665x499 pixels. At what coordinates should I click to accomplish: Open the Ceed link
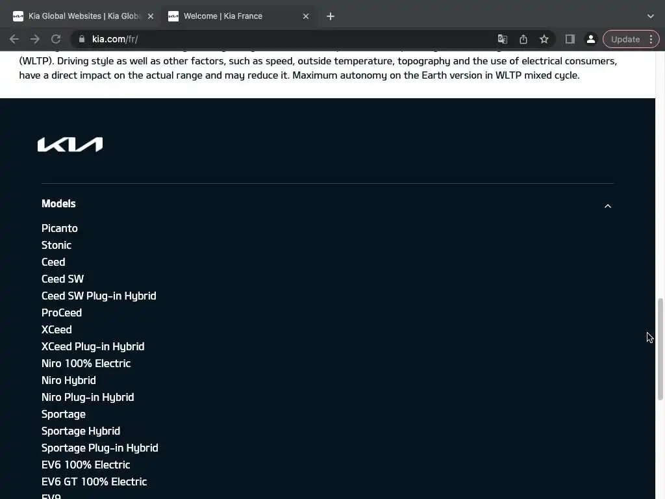[53, 262]
